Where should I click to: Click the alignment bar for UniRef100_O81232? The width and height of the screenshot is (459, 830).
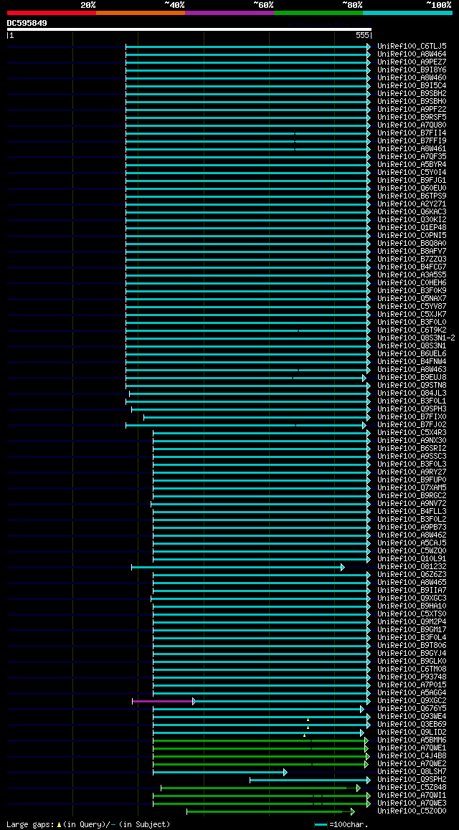pyautogui.click(x=237, y=567)
